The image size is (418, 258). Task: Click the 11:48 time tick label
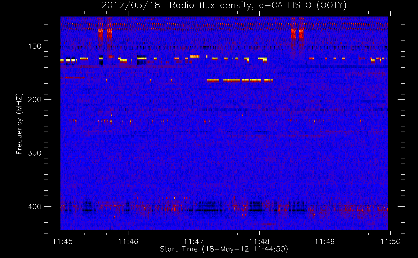coord(259,241)
